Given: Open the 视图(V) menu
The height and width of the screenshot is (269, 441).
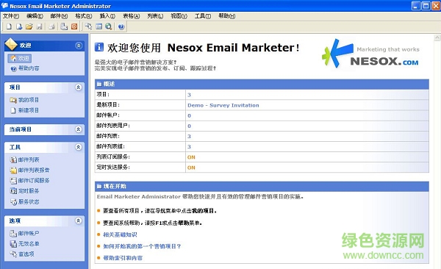Looking at the screenshot, I should [x=179, y=16].
